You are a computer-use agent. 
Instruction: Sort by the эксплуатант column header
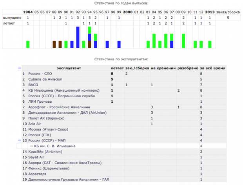(69, 68)
